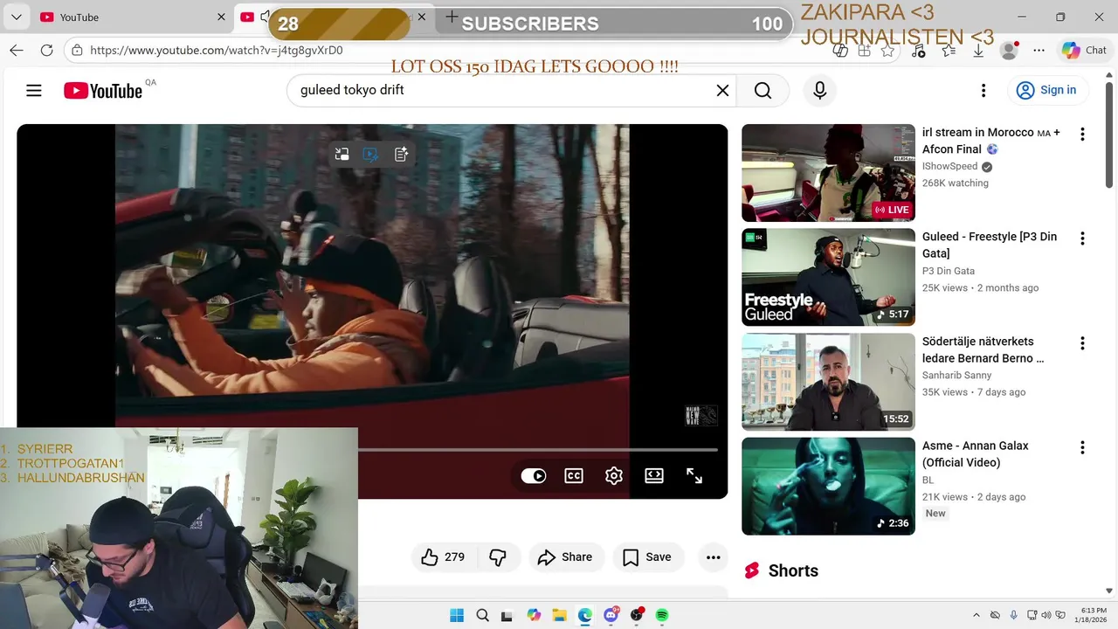Toggle the autoplay switch in the player
The width and height of the screenshot is (1118, 629).
pyautogui.click(x=534, y=476)
